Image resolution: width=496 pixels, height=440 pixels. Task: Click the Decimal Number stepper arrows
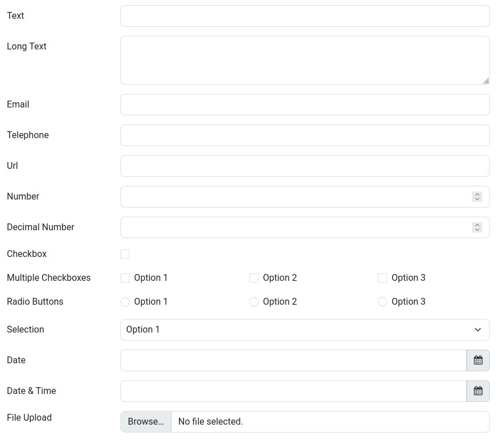477,227
